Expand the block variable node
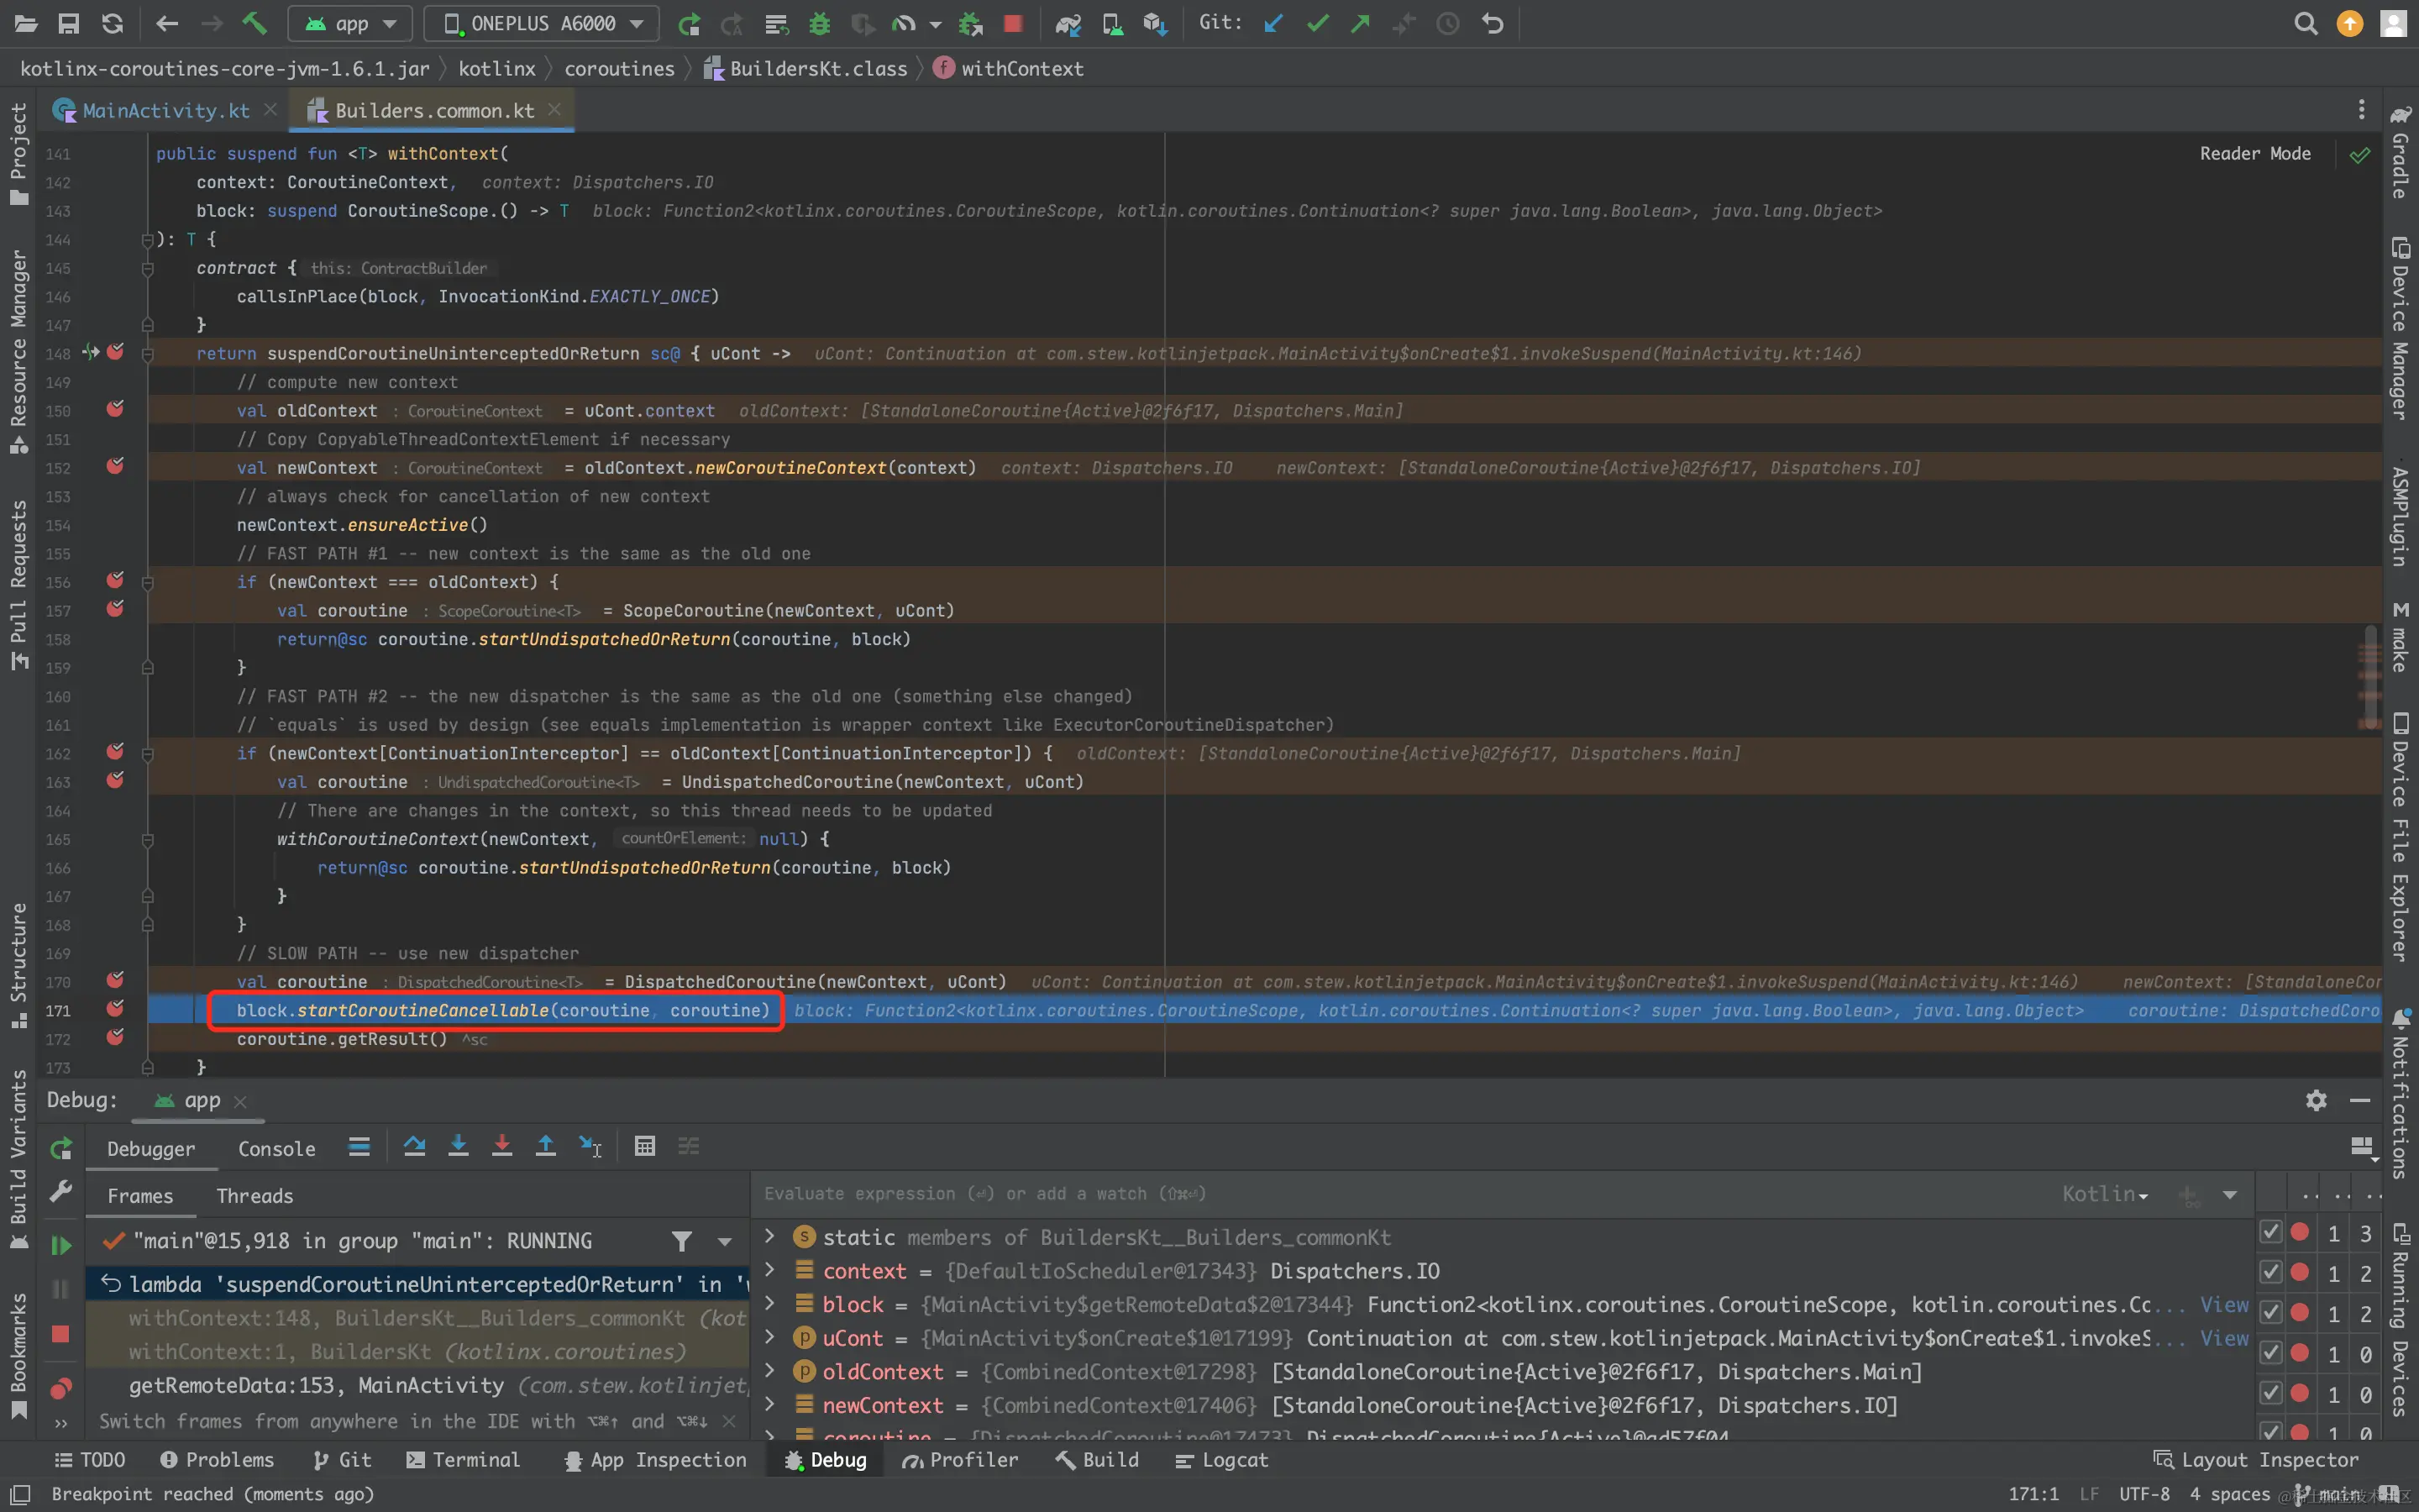This screenshot has height=1512, width=2419. click(769, 1304)
